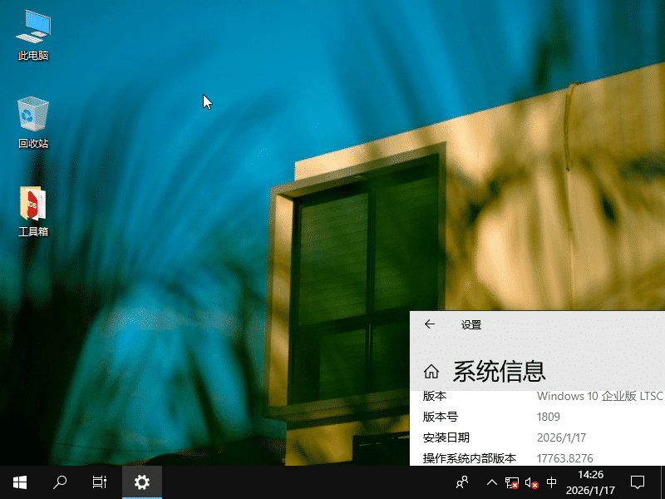Click the Windows 10 企业版 LTSC text

tap(599, 396)
